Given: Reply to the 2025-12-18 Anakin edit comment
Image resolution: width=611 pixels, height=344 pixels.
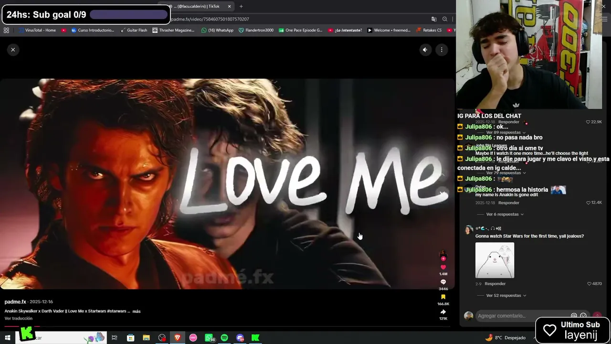Looking at the screenshot, I should (509, 203).
